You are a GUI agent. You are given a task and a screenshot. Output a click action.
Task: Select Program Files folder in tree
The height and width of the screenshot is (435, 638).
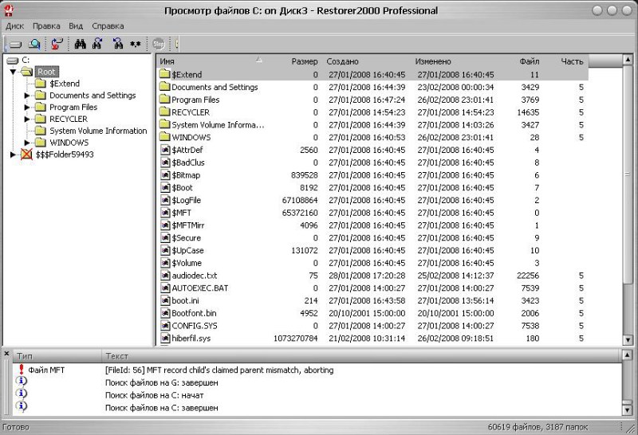[x=73, y=107]
